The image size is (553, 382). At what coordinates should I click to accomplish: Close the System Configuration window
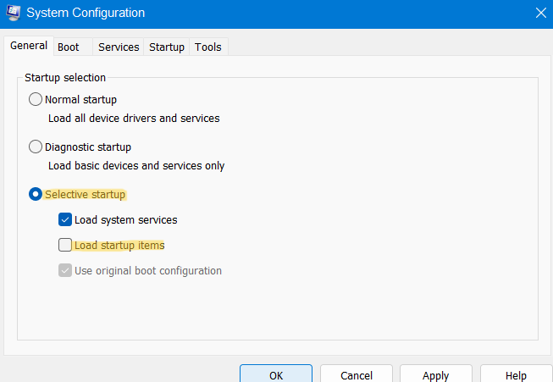[x=540, y=13]
